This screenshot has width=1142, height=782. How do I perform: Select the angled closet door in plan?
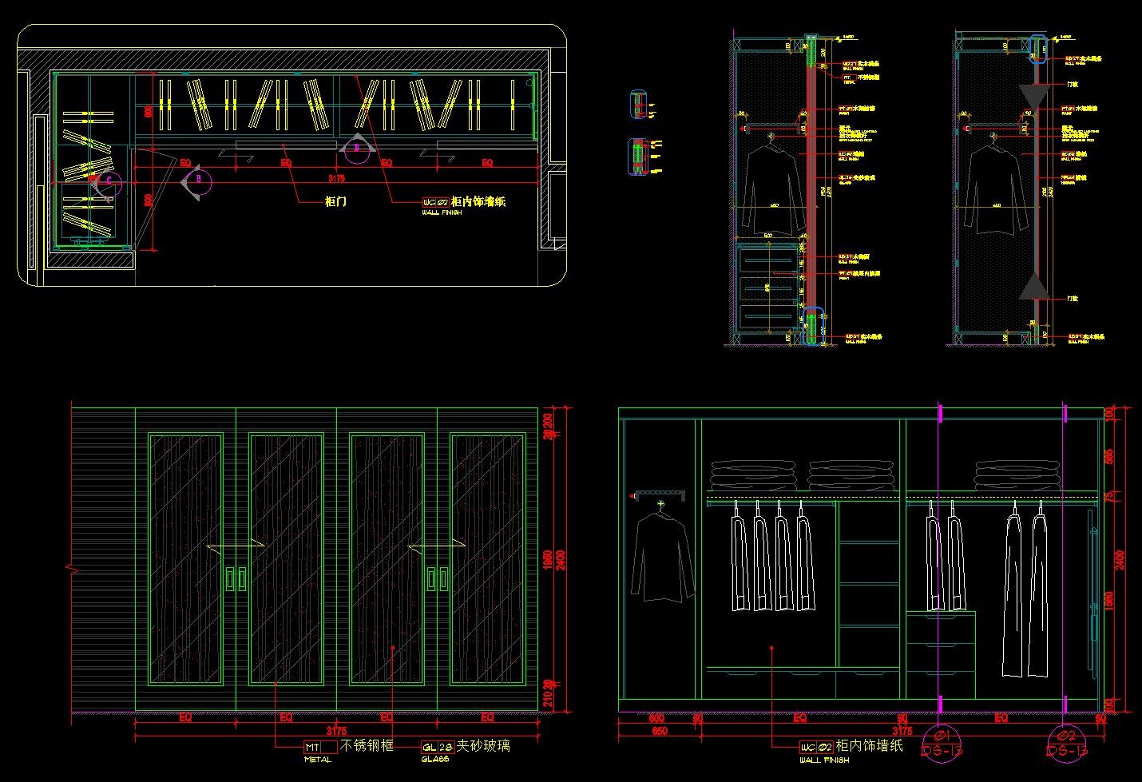[157, 200]
